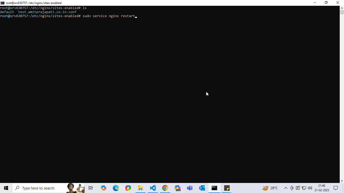
Task: Click the Windows Start button
Action: 6,188
